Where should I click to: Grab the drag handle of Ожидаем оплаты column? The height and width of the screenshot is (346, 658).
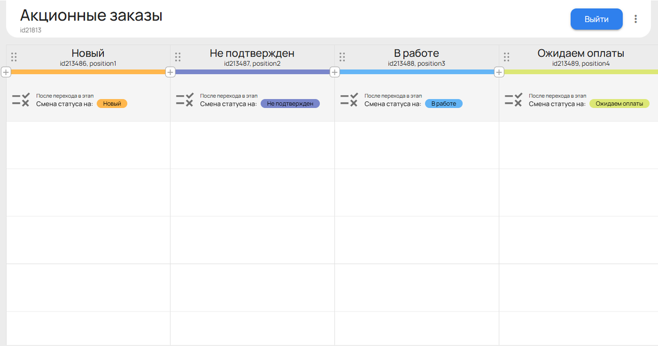point(507,57)
